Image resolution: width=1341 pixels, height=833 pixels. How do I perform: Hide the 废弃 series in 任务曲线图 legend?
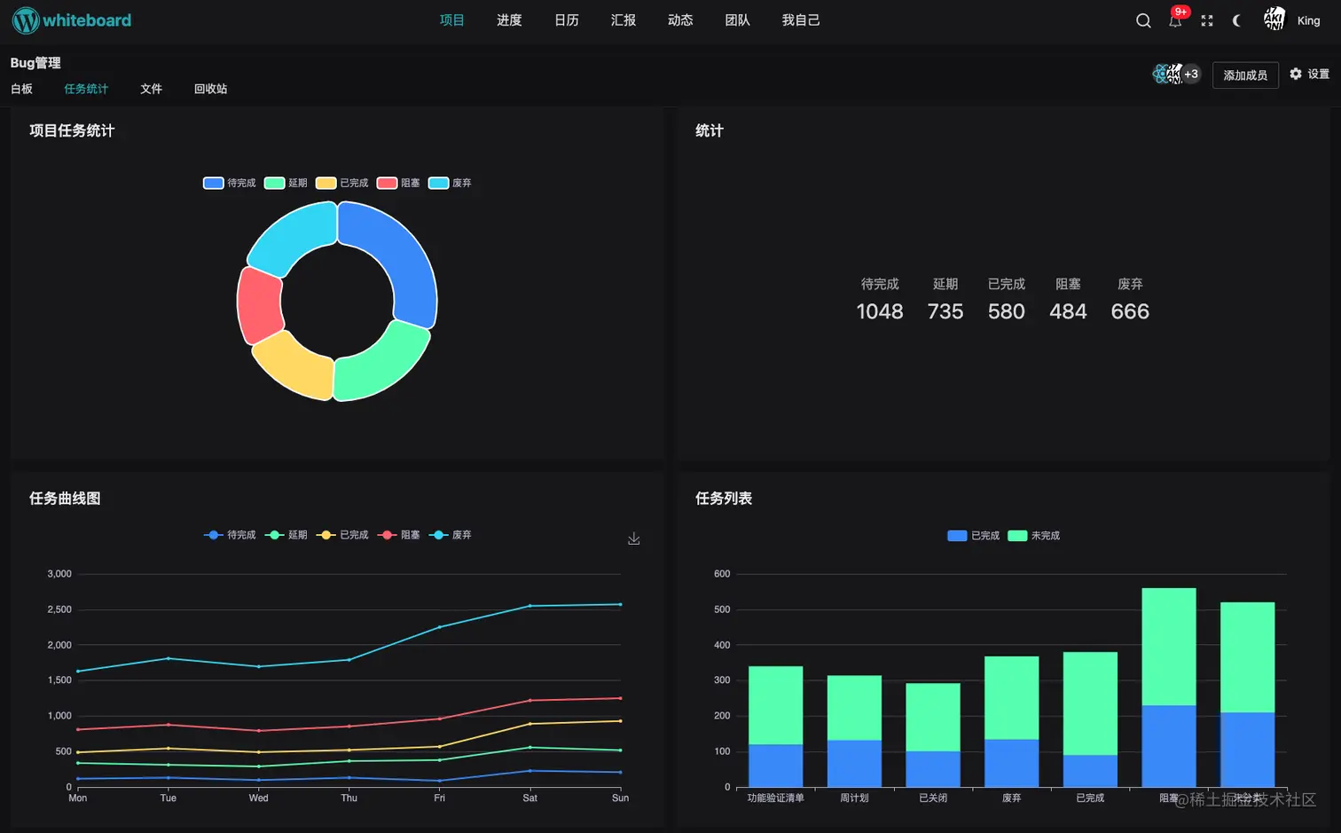click(x=450, y=535)
